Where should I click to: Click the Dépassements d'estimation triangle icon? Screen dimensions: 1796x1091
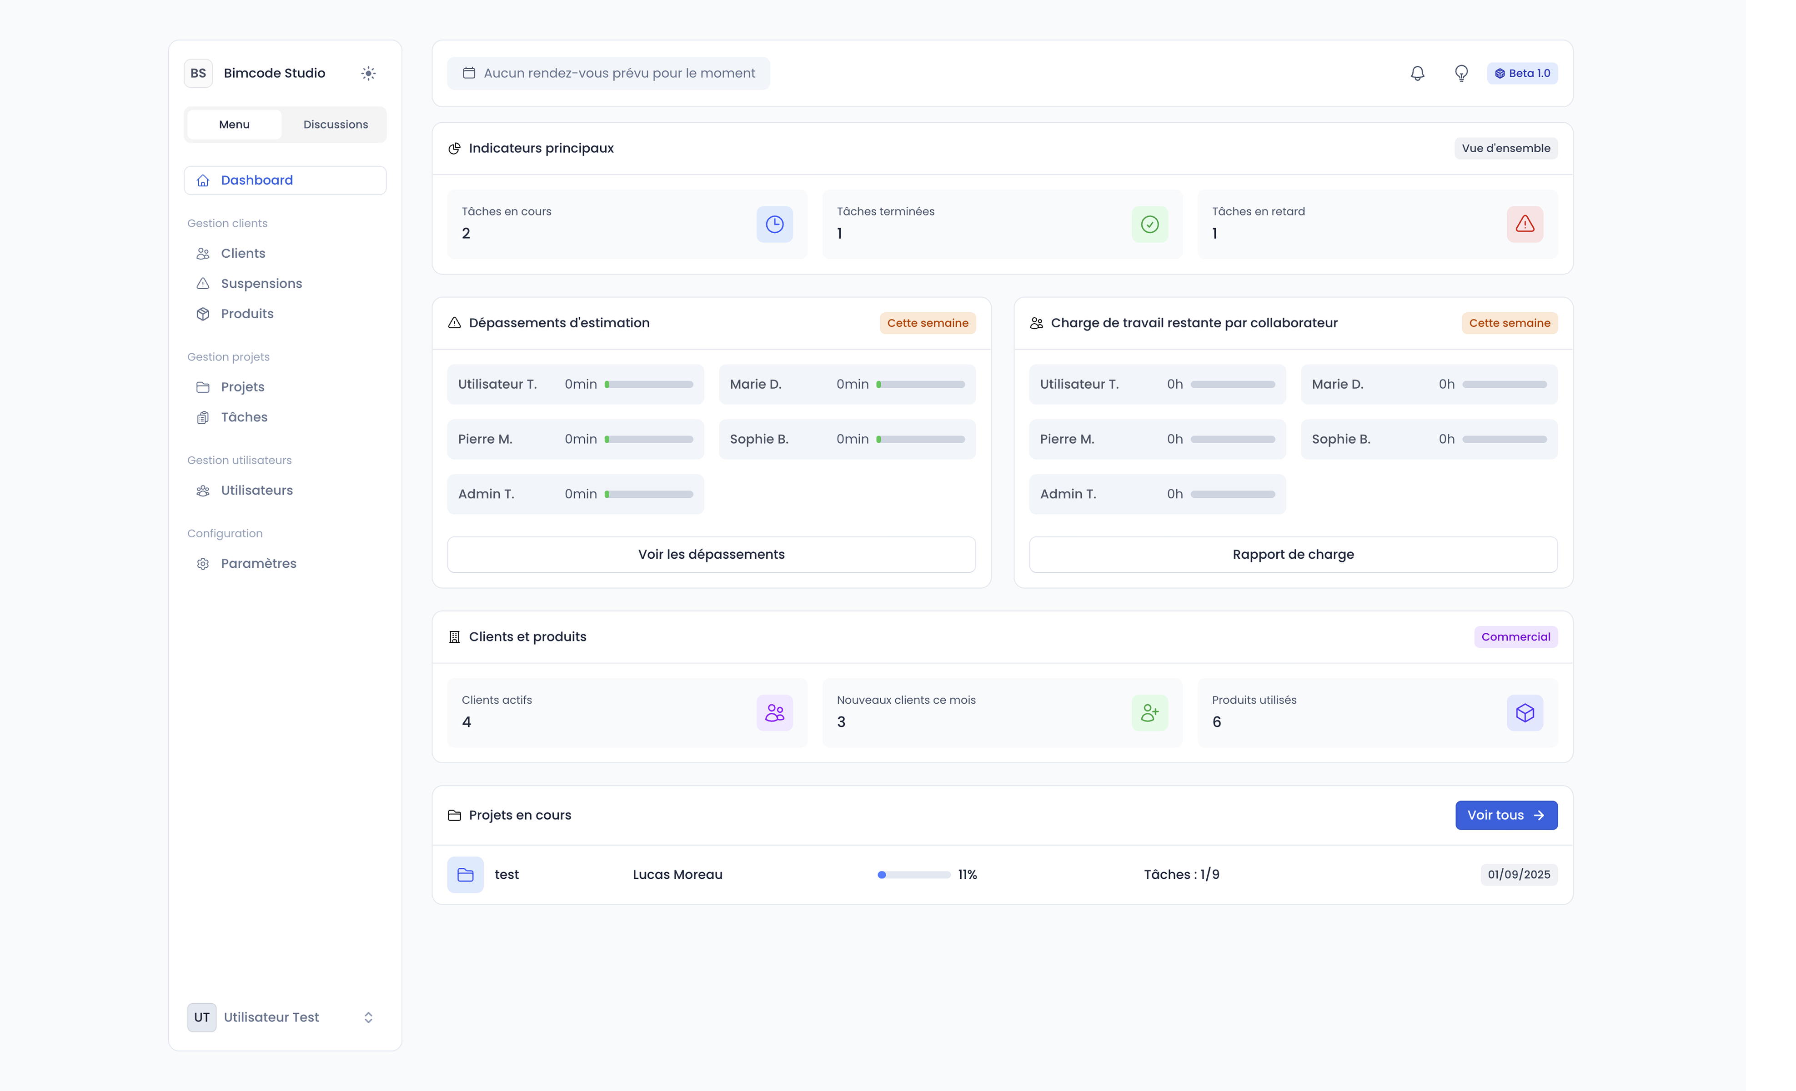click(x=454, y=323)
